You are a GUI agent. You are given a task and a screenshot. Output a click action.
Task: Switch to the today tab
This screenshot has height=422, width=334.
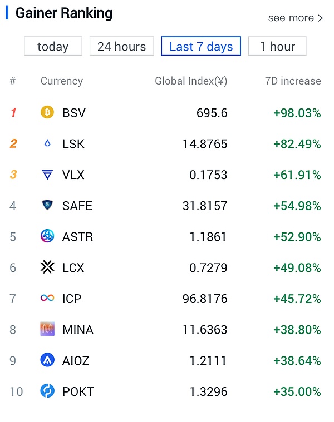[x=53, y=46]
